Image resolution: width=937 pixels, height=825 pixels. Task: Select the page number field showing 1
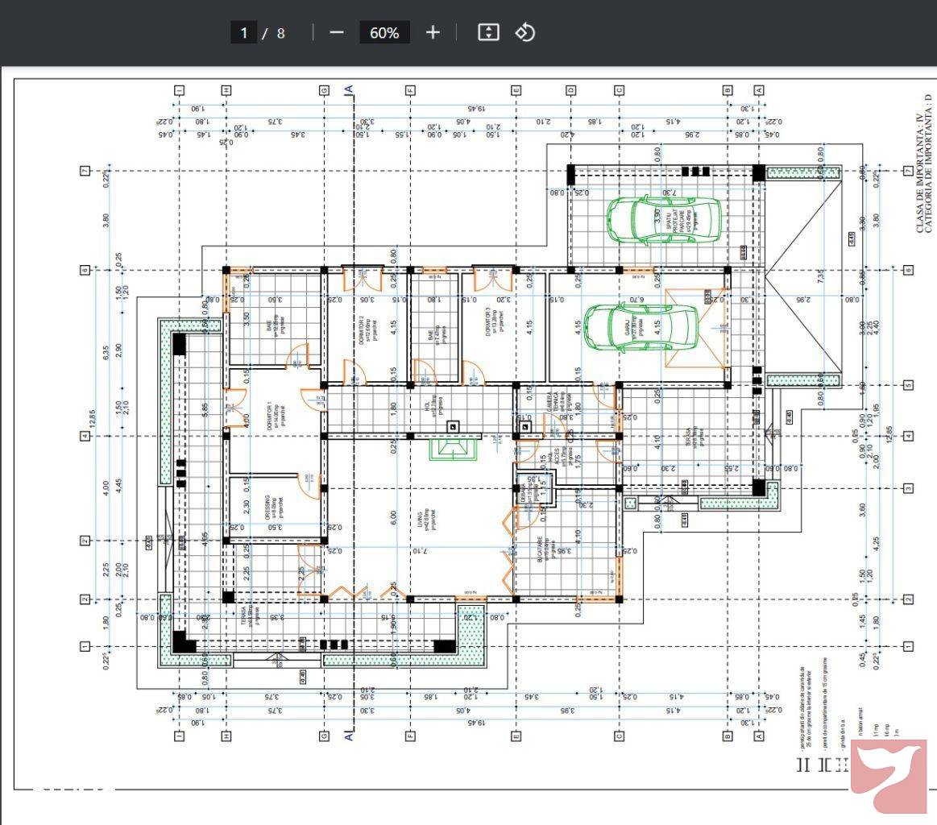coord(244,32)
